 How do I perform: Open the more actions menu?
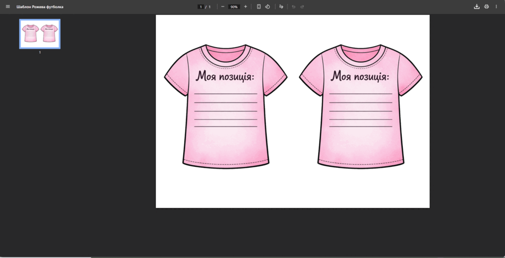click(496, 7)
